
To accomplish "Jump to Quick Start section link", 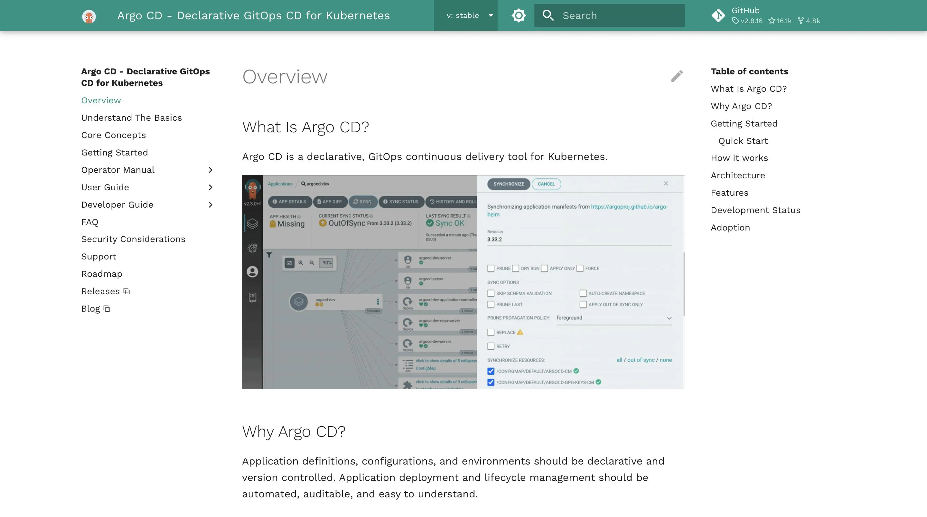I will pos(743,141).
